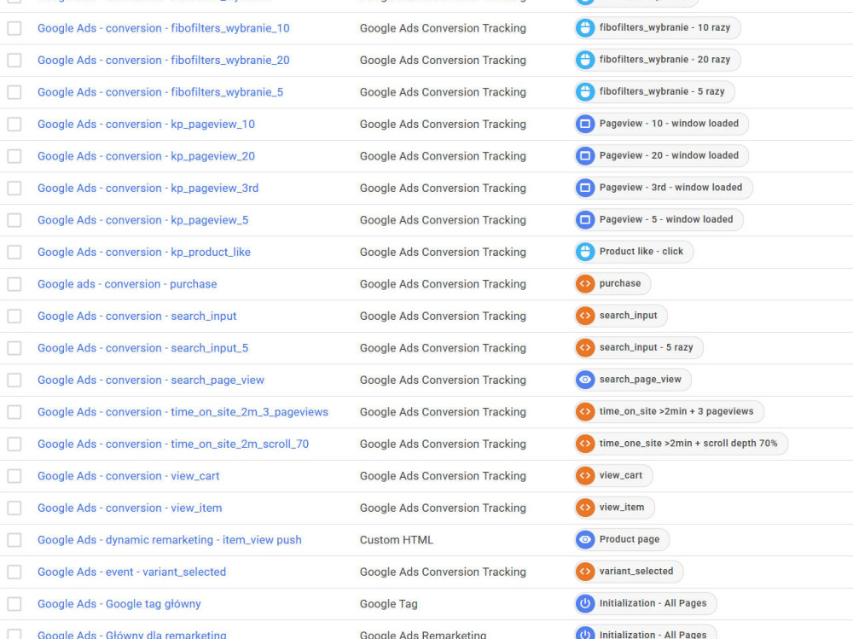This screenshot has width=853, height=639.
Task: Tick the kp_pageview_20 tag checkbox
Action: [x=15, y=156]
